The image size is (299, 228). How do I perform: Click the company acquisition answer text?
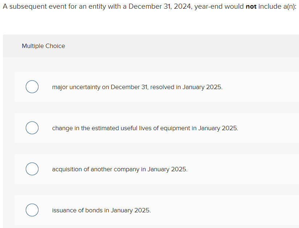(120, 169)
